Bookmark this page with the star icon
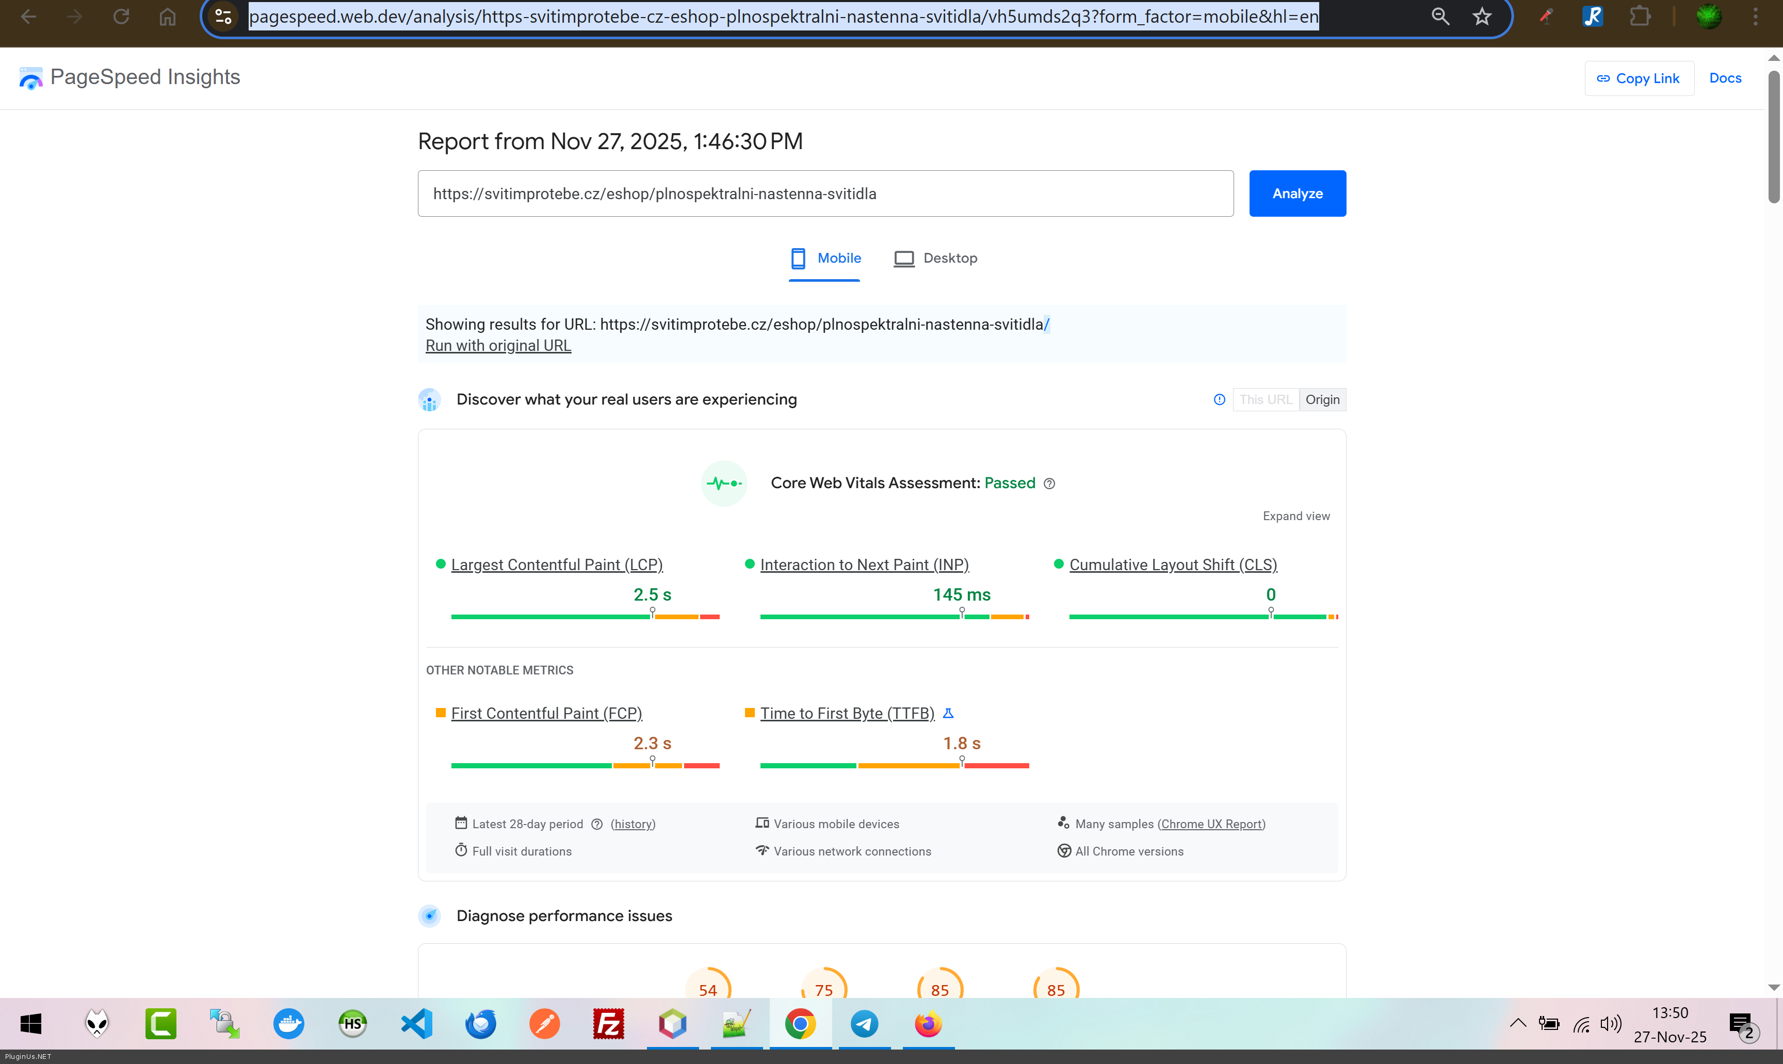The image size is (1783, 1064). (x=1482, y=17)
